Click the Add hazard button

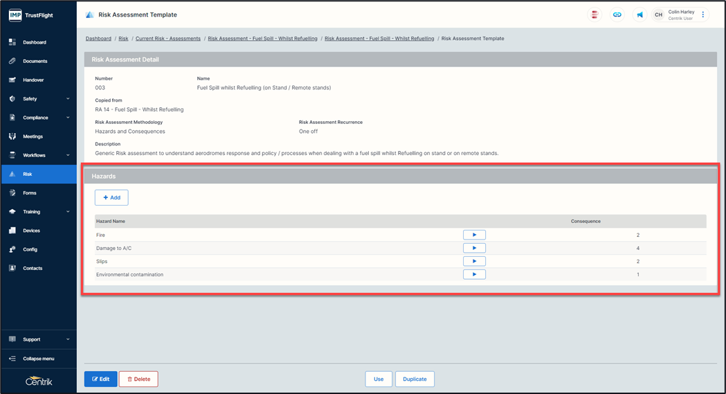111,197
